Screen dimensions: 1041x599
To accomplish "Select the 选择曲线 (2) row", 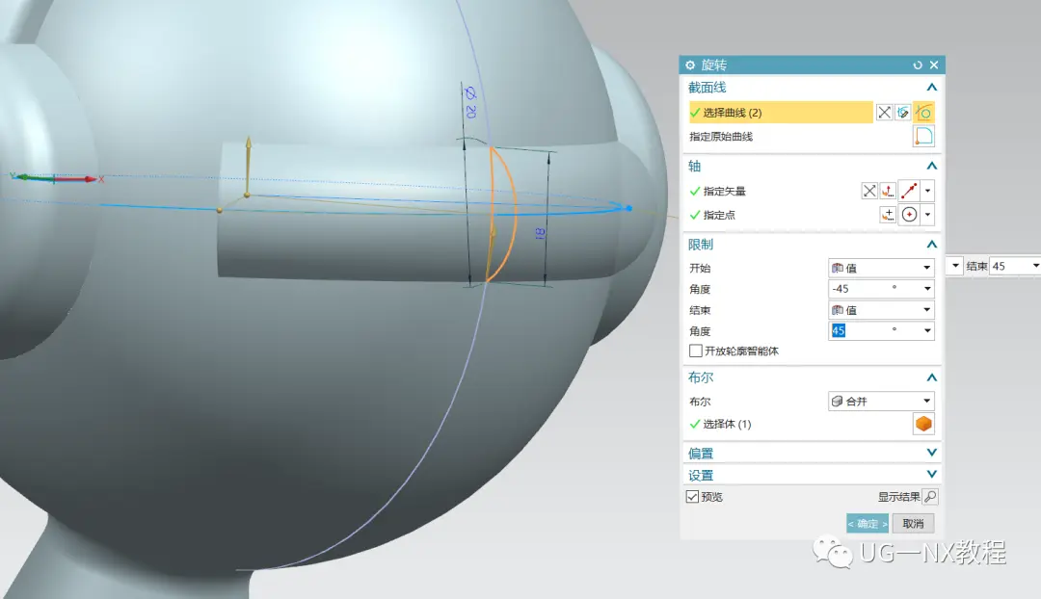I will (781, 113).
